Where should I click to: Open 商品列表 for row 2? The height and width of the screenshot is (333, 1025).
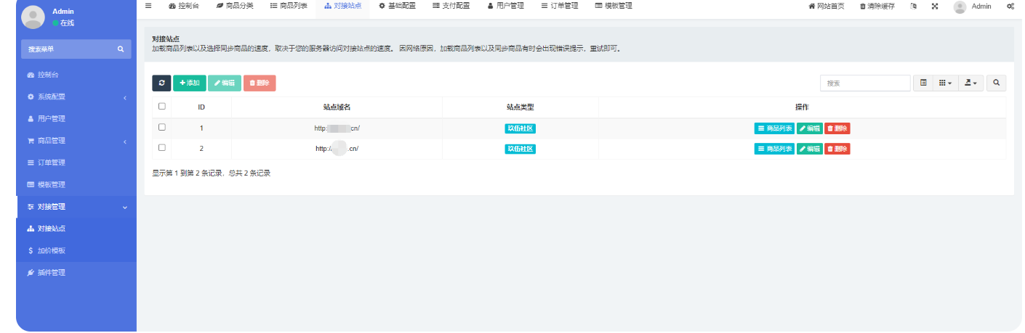(x=774, y=149)
